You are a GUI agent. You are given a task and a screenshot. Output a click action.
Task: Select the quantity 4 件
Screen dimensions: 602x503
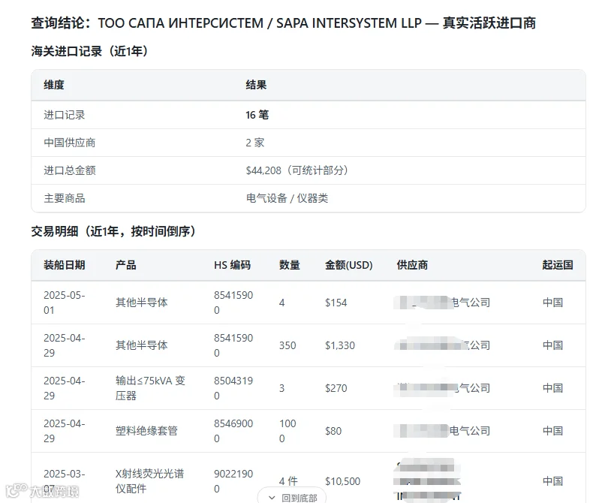(x=288, y=481)
